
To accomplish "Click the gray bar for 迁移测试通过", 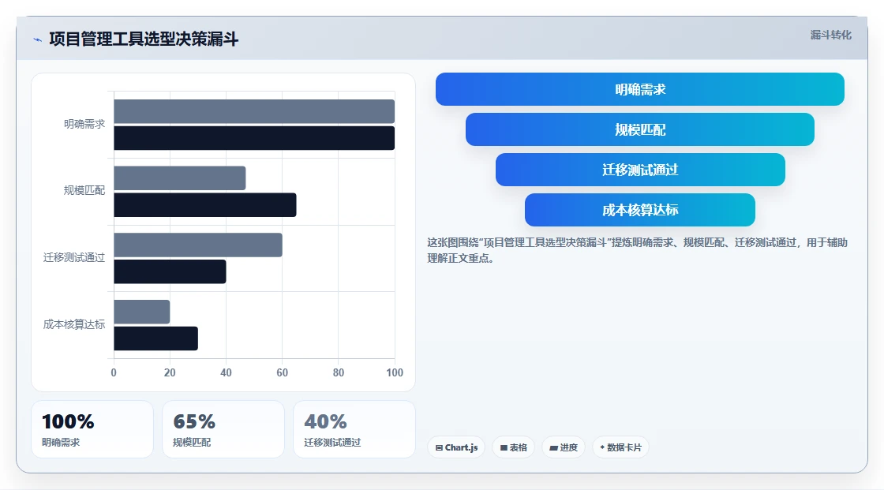I will pyautogui.click(x=198, y=245).
